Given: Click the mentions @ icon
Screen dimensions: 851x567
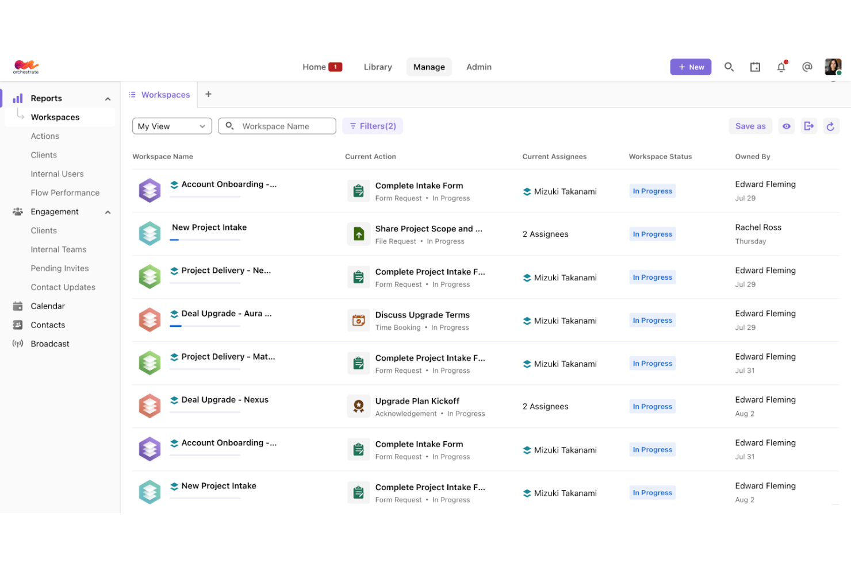Looking at the screenshot, I should [807, 67].
